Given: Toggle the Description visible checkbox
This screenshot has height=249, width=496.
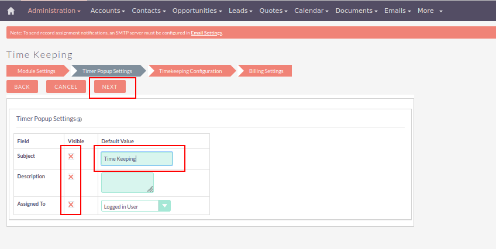Looking at the screenshot, I should pyautogui.click(x=71, y=177).
